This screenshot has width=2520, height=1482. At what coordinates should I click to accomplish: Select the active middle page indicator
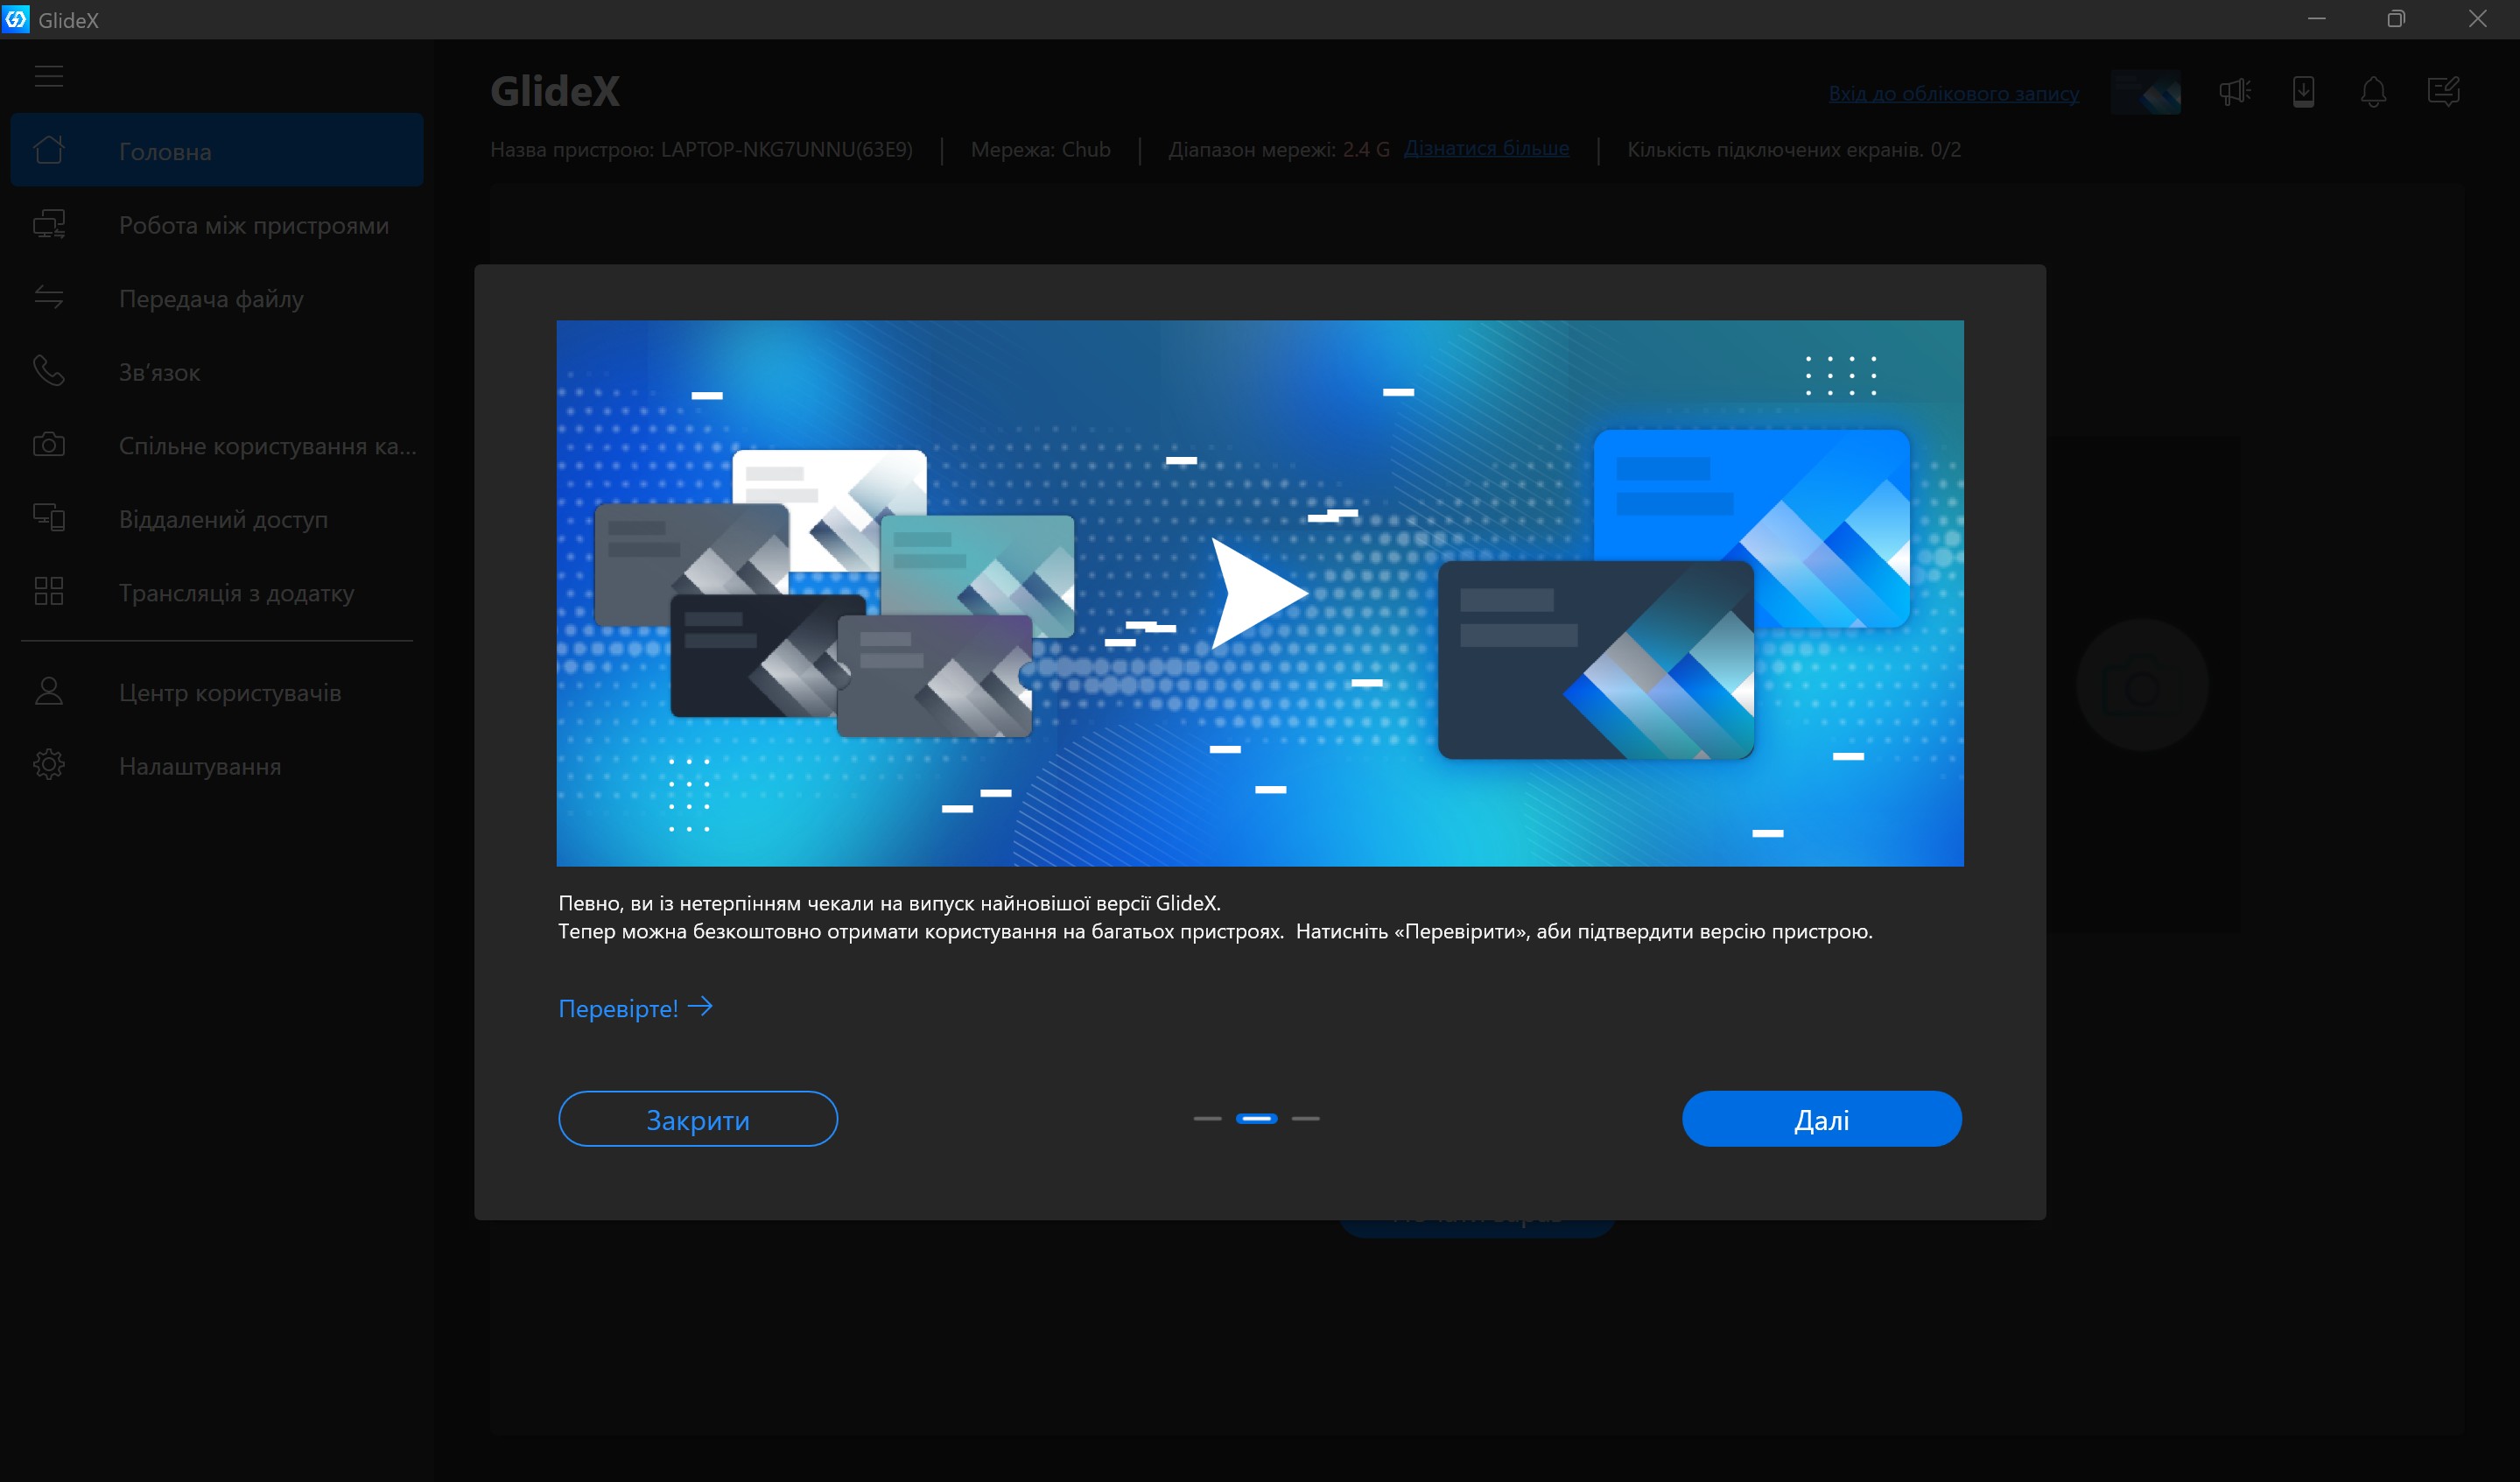pos(1256,1118)
